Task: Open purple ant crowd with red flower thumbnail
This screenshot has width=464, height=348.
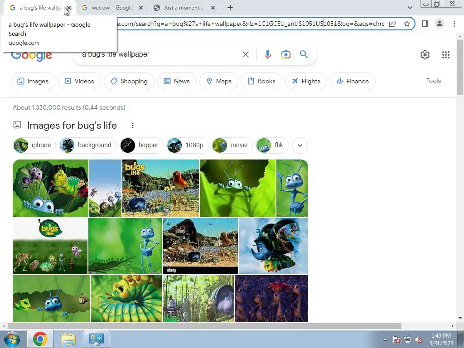Action: click(271, 299)
